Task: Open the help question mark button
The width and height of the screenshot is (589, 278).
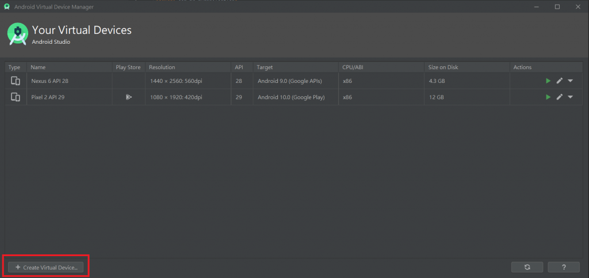Action: point(564,267)
